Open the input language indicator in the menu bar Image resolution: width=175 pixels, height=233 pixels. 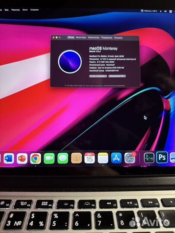tap(171, 12)
